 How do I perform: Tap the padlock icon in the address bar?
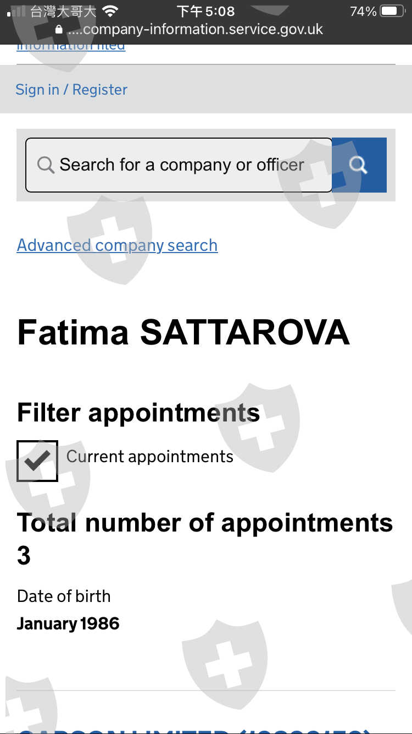59,30
